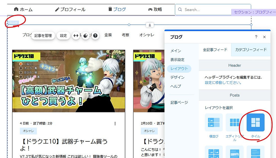Click the small ブログ element label
Image resolution: width=276 pixels, height=158 pixels.
[13, 23]
